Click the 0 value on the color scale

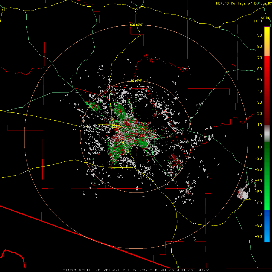click(261, 136)
